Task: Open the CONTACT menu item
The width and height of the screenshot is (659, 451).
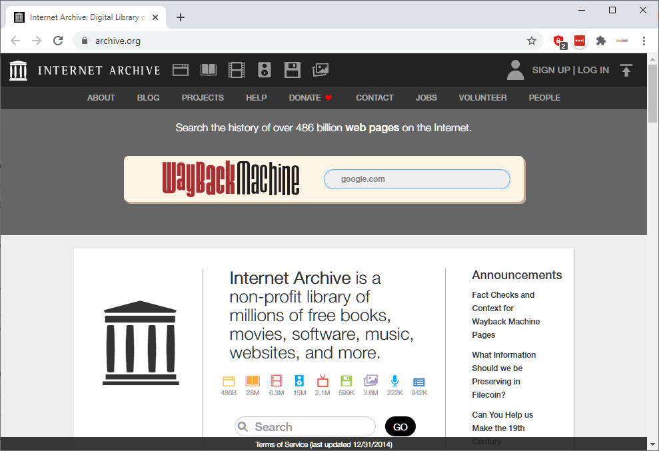Action: pyautogui.click(x=375, y=98)
